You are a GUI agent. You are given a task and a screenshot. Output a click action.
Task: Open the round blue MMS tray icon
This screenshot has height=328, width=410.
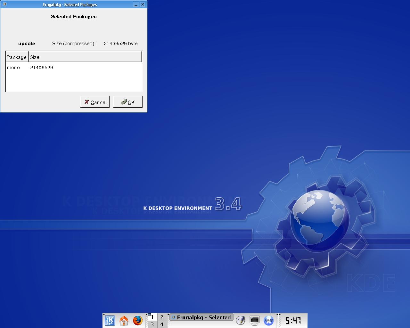[268, 320]
